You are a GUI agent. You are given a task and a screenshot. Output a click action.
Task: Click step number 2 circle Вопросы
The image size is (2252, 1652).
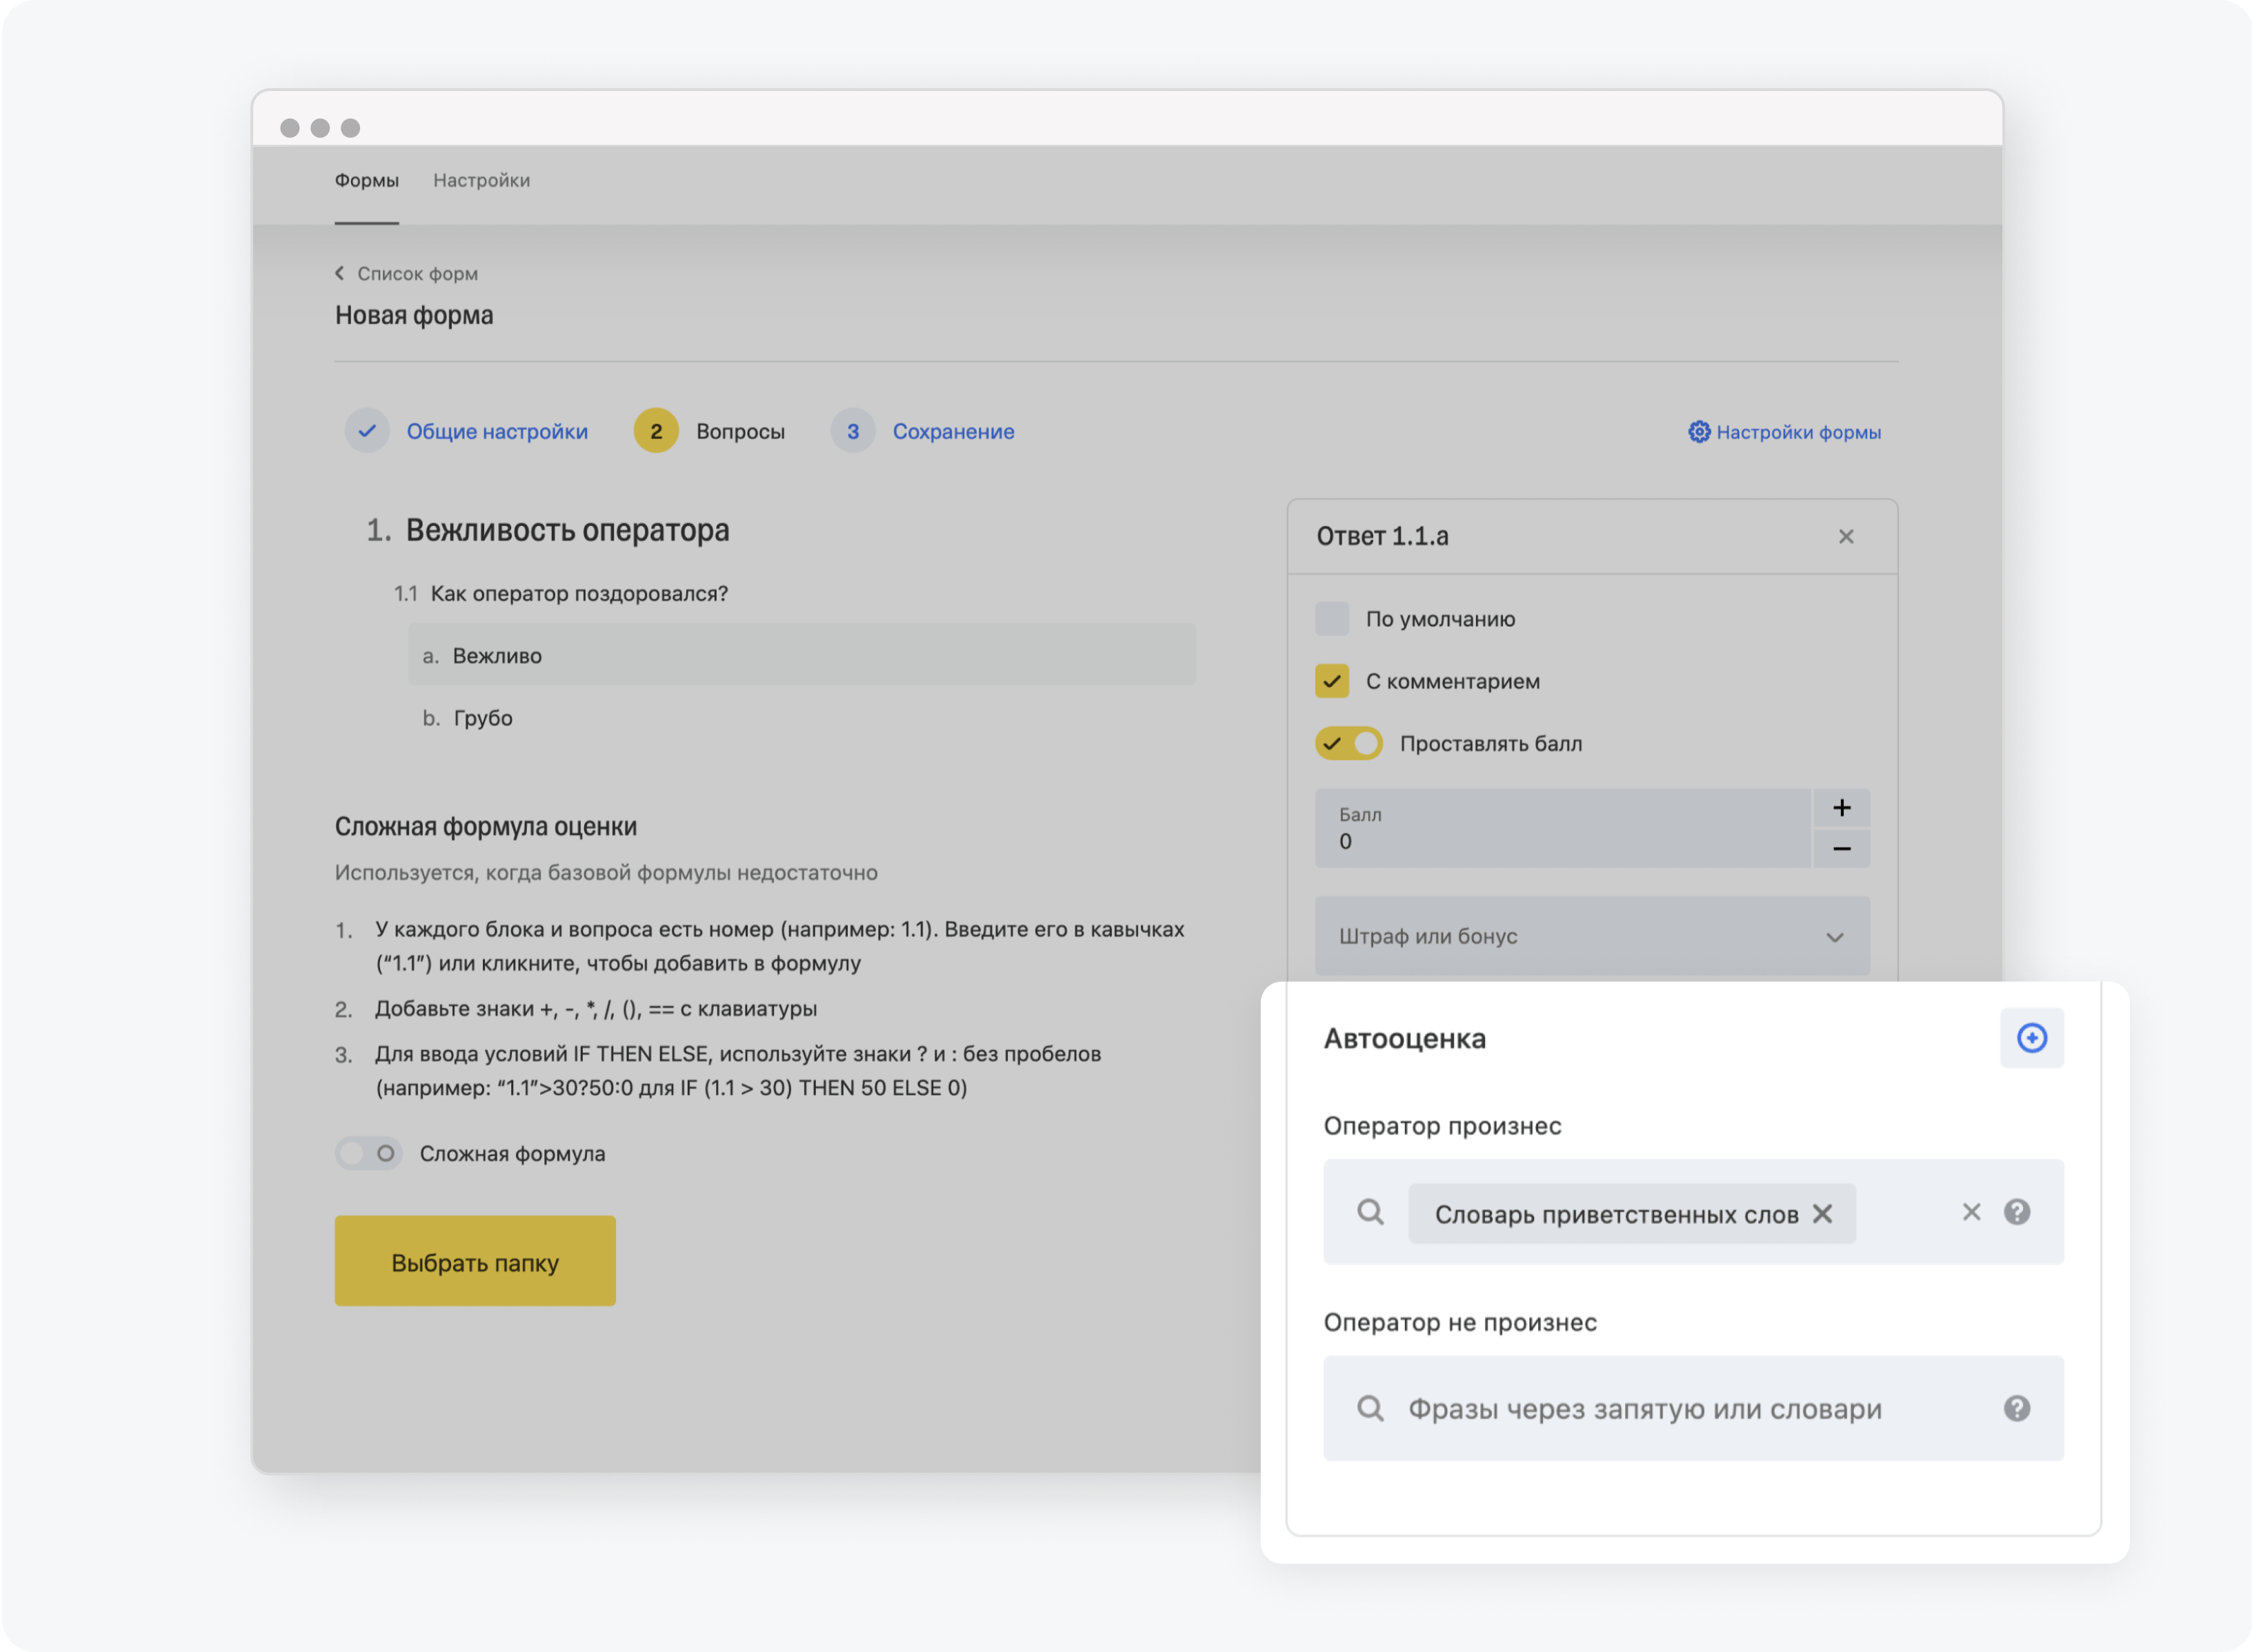pos(655,431)
